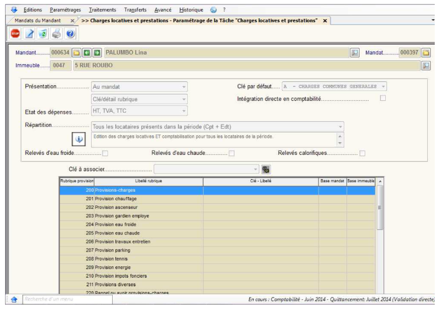This screenshot has height=309, width=441.
Task: Open help with blue question mark icon
Action: pyautogui.click(x=71, y=34)
